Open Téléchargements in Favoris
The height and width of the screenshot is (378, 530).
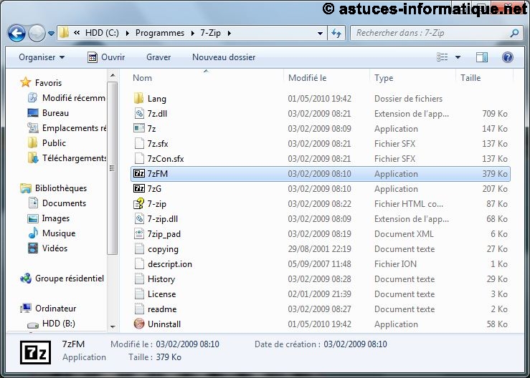[67, 158]
